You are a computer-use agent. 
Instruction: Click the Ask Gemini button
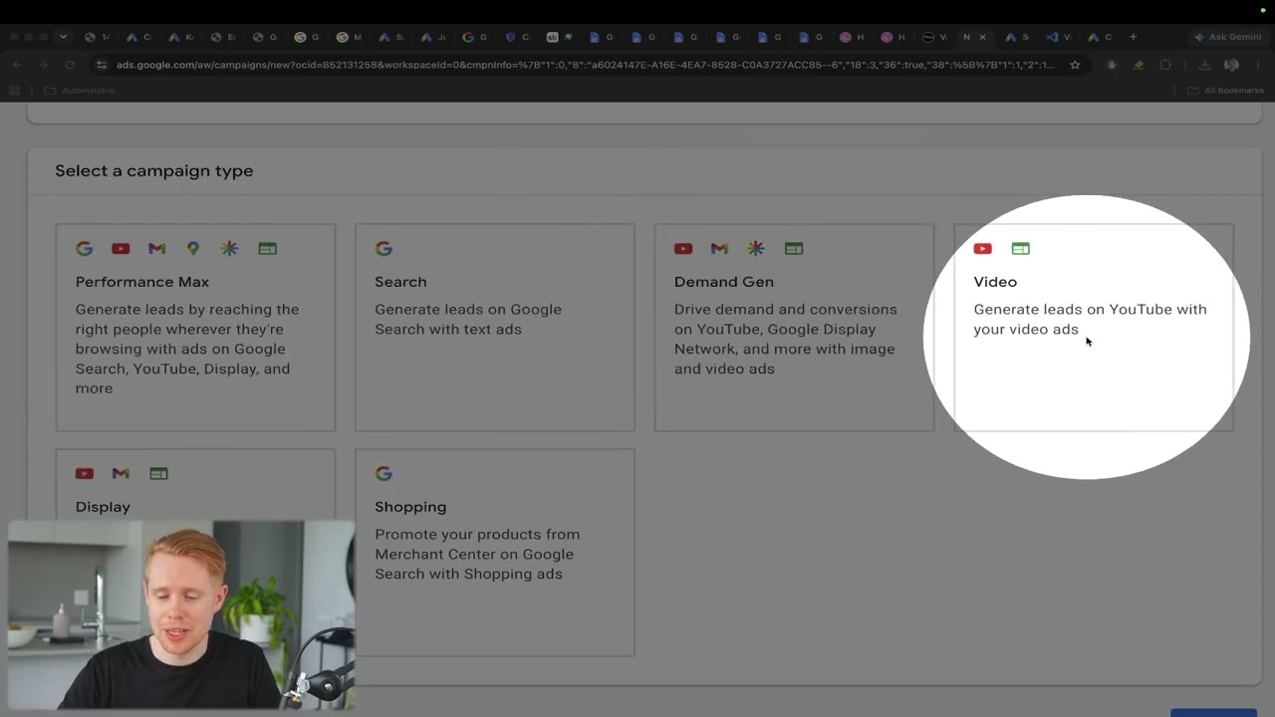coord(1229,37)
